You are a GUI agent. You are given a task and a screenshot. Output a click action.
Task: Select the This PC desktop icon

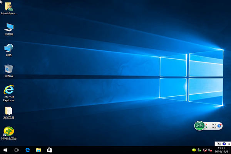click(8, 28)
